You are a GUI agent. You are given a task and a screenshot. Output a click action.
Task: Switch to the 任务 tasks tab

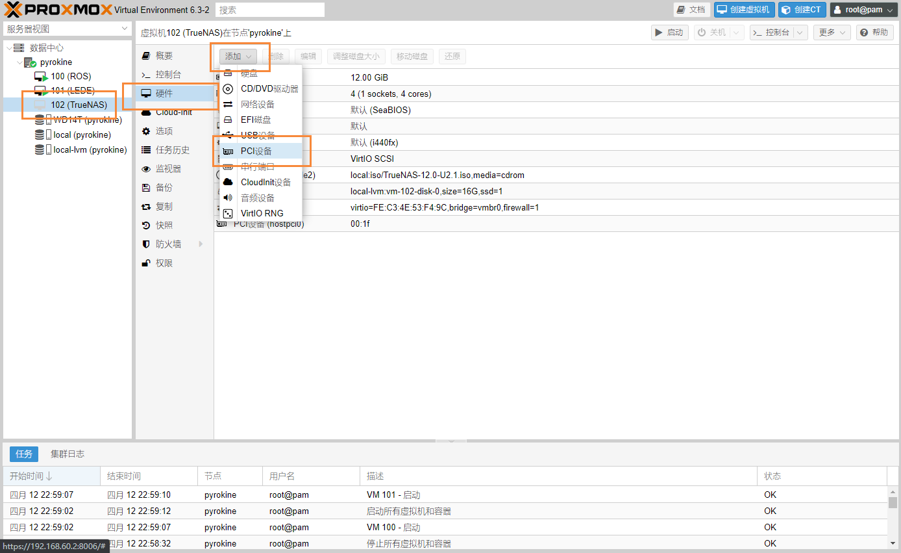tap(24, 454)
